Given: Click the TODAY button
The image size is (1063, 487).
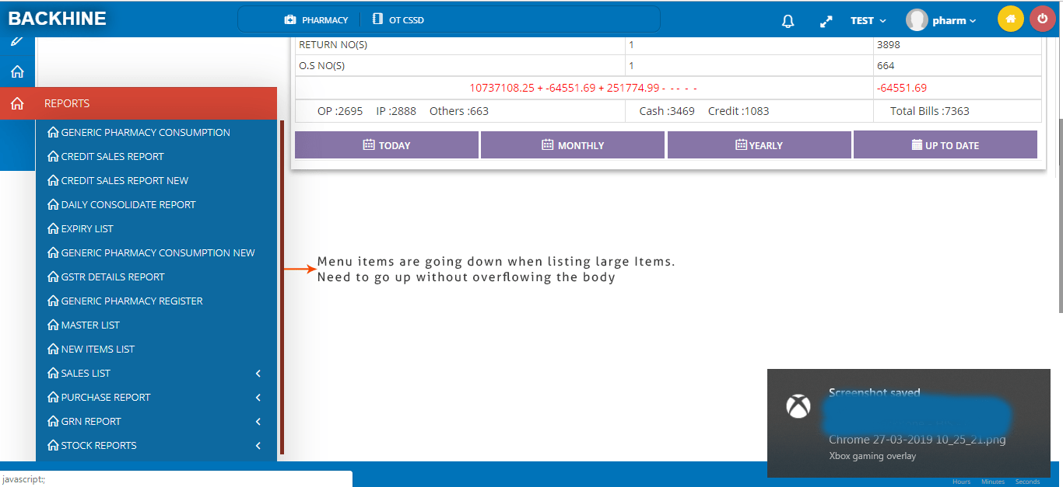Looking at the screenshot, I should 386,144.
